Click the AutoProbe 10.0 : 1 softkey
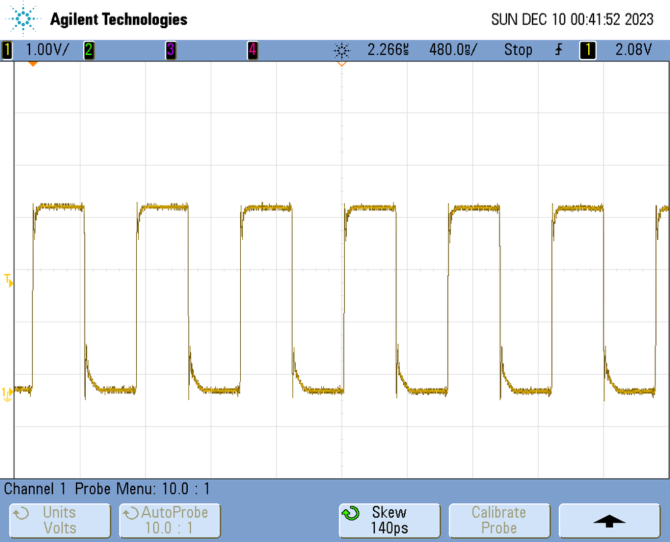Viewport: 670px width, 542px height. coord(170,521)
